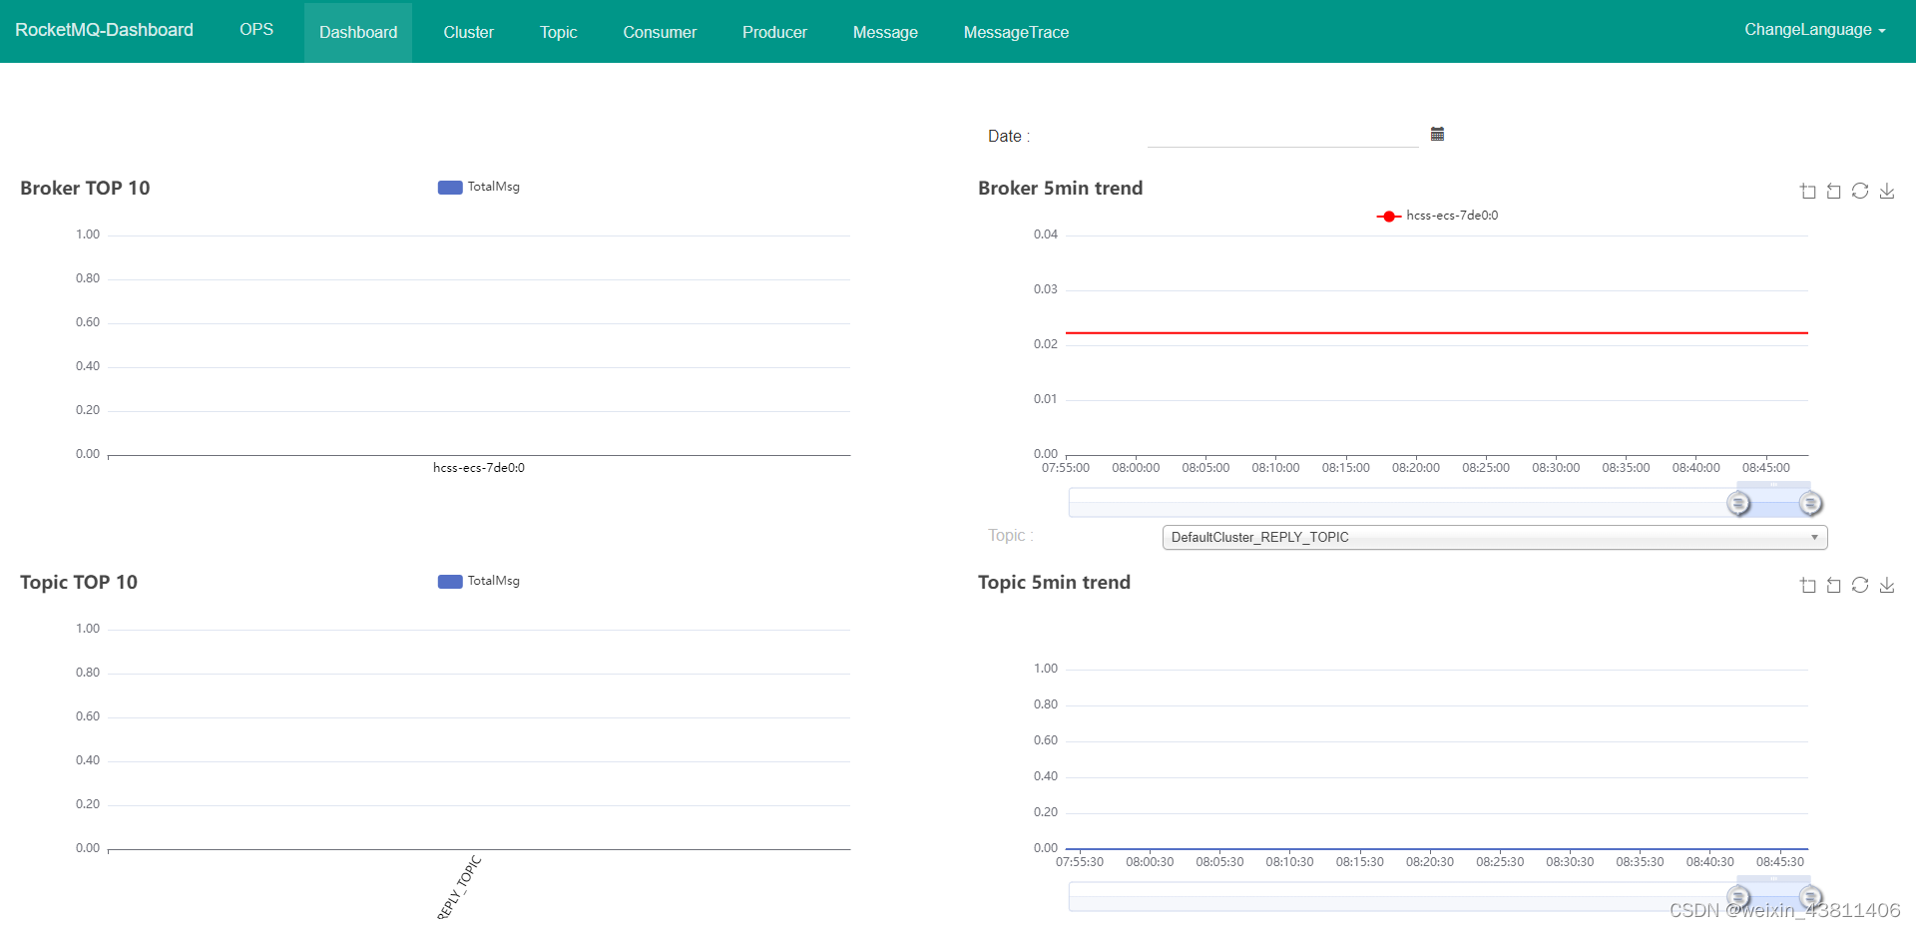Open the calendar date picker icon
Screen dimensions: 1916x929
(1437, 134)
